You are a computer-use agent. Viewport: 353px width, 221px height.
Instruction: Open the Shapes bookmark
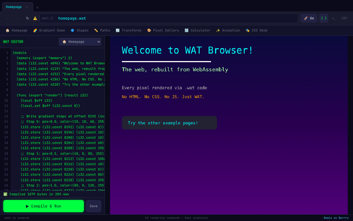pos(79,30)
